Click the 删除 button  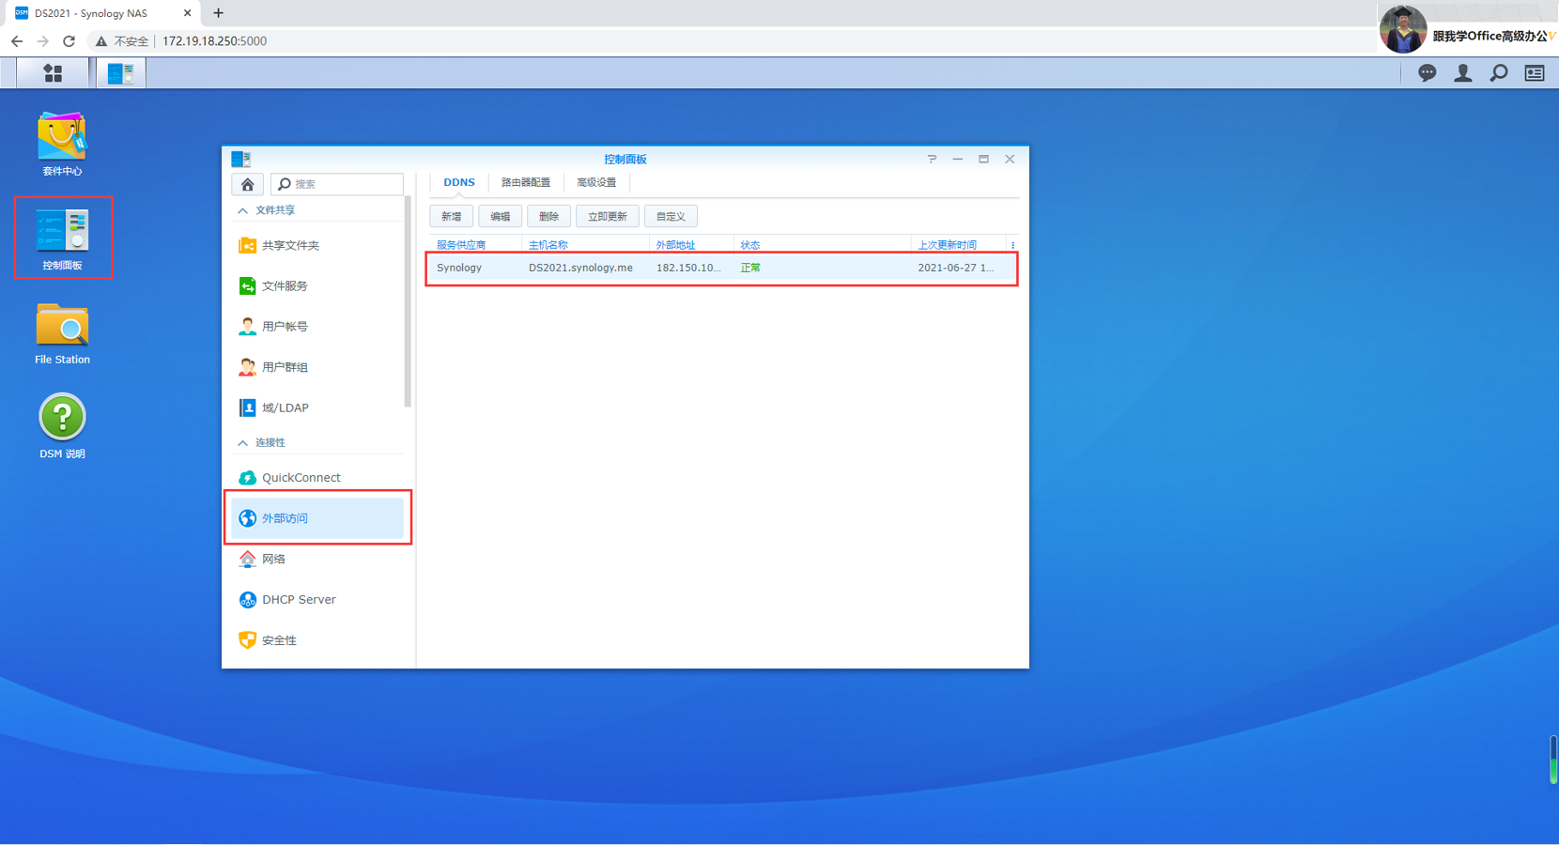coord(548,216)
